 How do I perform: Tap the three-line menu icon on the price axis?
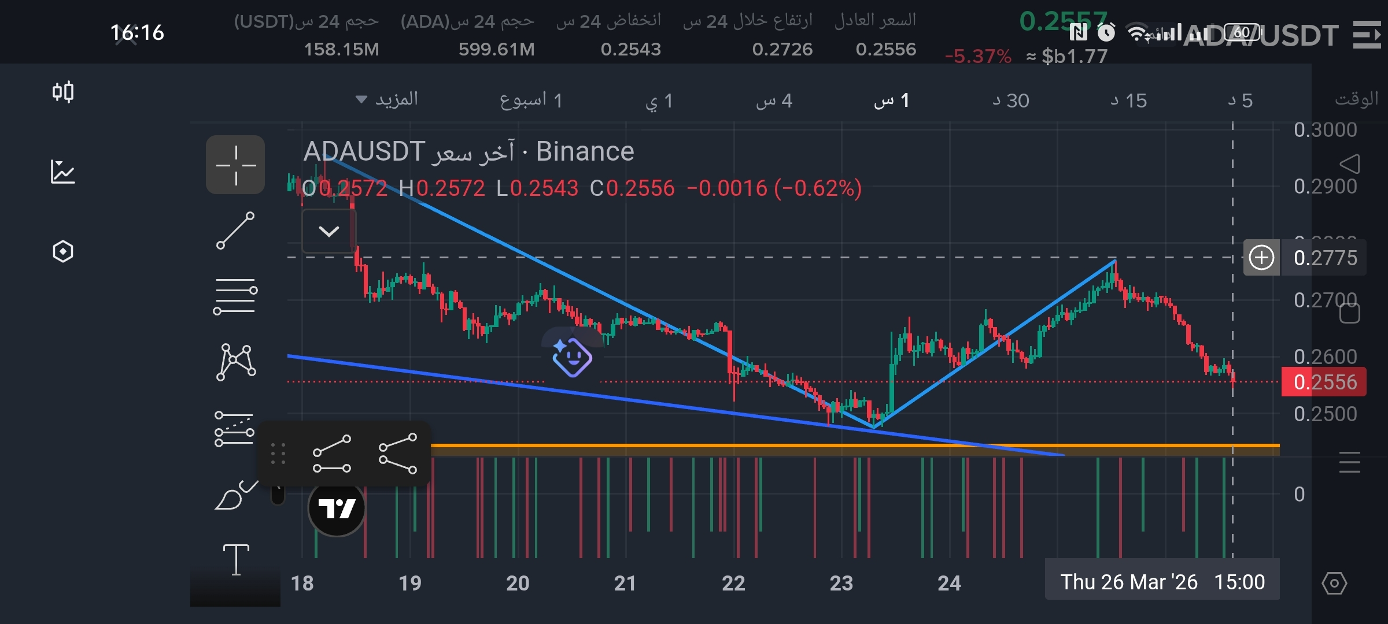[1349, 463]
